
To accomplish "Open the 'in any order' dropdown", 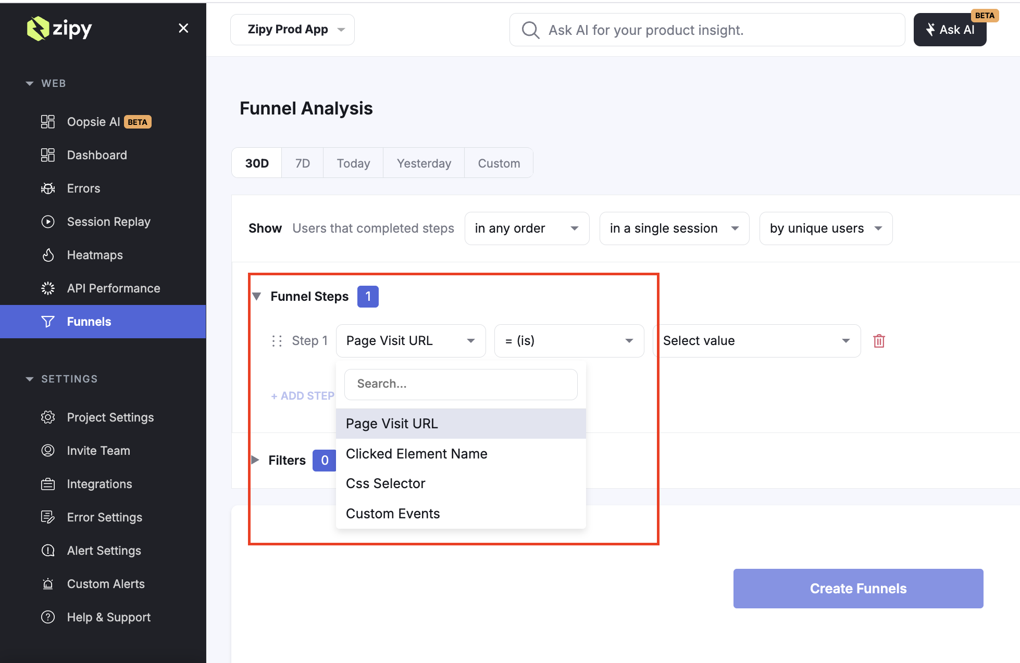I will 527,228.
